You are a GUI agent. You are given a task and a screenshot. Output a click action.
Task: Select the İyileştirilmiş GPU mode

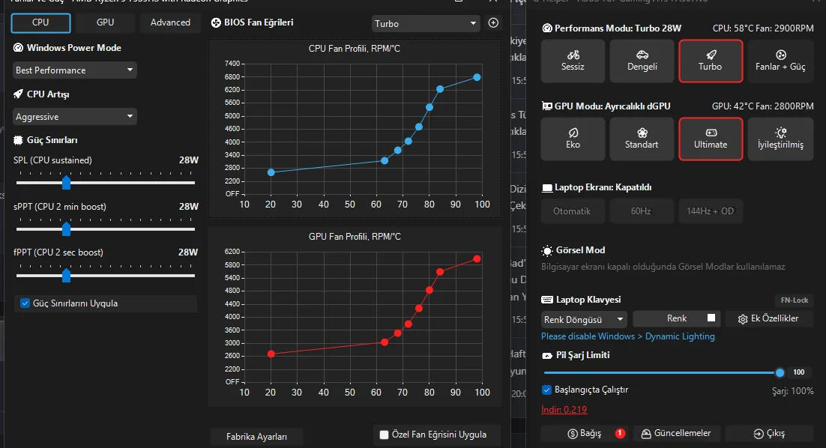click(x=780, y=139)
